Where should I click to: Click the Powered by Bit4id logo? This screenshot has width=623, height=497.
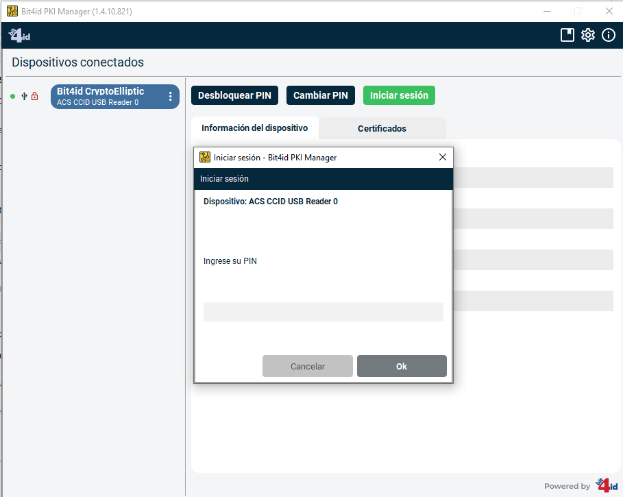point(607,485)
